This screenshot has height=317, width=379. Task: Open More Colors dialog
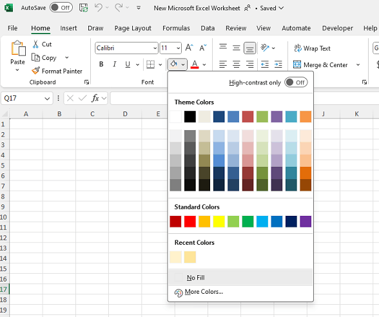coord(240,292)
